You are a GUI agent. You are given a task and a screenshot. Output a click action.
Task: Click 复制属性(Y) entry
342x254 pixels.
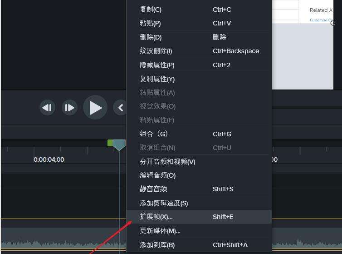199,79
